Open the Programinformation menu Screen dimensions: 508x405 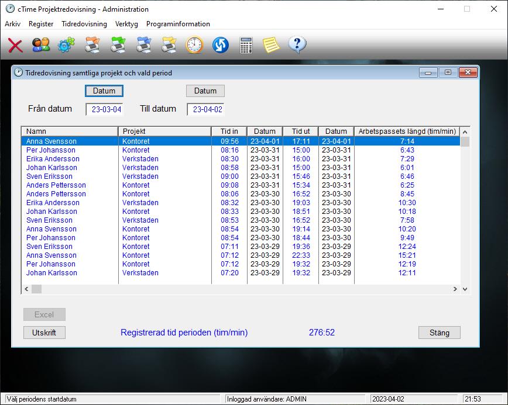(178, 24)
